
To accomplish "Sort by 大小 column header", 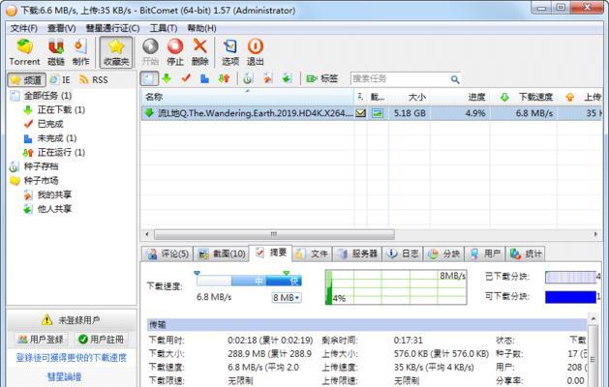I will coord(409,97).
